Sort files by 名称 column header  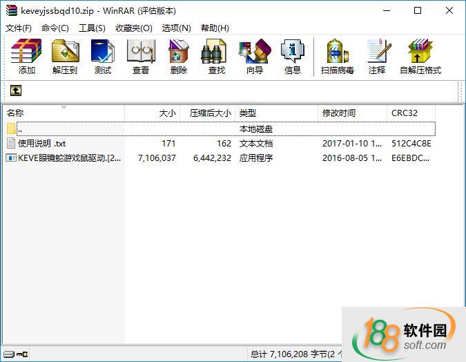point(15,113)
